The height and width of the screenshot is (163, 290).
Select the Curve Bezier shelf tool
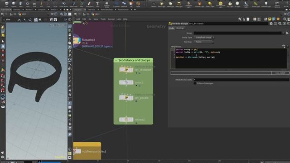63,4
